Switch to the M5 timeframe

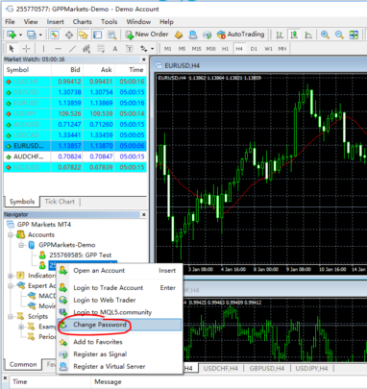(x=182, y=49)
